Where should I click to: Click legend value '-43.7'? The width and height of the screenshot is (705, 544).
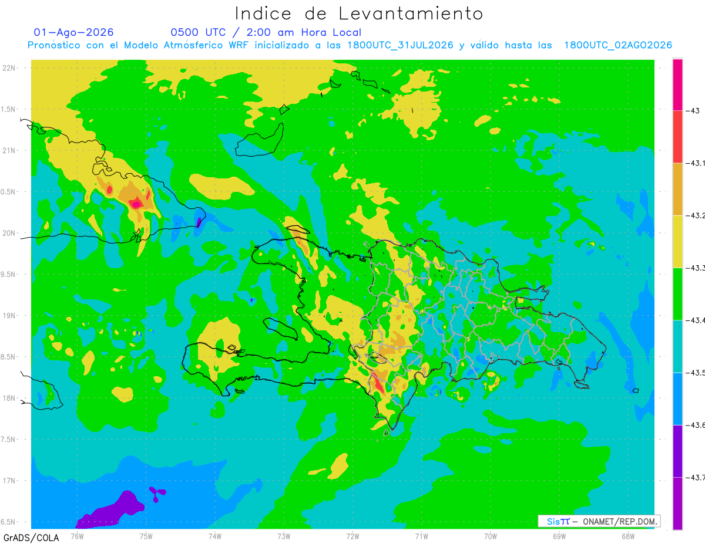coord(695,478)
